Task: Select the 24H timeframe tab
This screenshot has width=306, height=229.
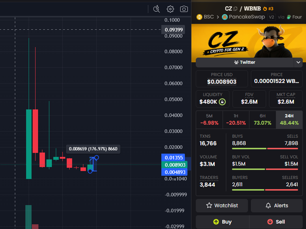Action: 289,120
